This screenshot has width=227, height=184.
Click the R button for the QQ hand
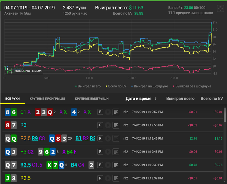click(100, 138)
